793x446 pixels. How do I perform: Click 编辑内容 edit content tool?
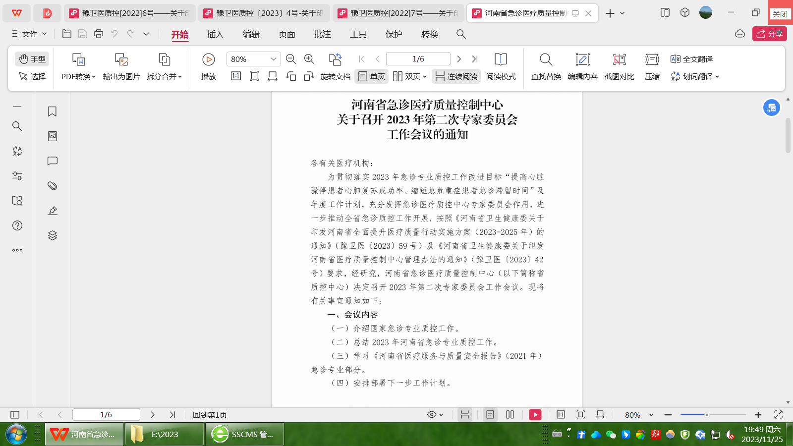pyautogui.click(x=583, y=67)
